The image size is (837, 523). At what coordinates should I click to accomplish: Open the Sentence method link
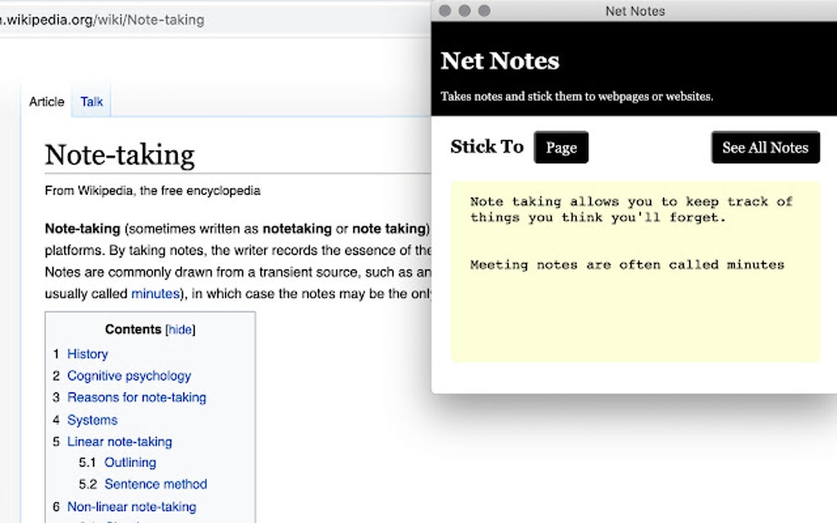155,484
